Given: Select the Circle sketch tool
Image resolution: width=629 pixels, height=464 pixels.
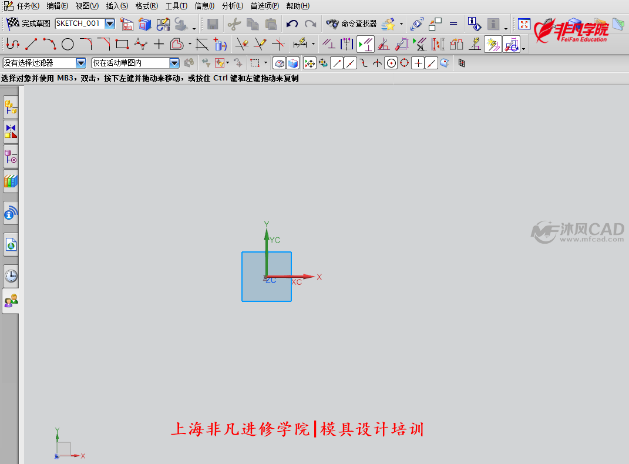Looking at the screenshot, I should pos(68,44).
